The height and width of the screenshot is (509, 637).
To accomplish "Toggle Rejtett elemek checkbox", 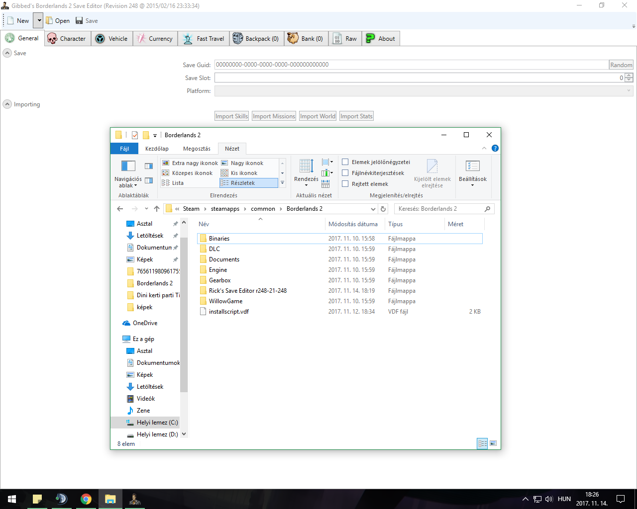I will 345,184.
